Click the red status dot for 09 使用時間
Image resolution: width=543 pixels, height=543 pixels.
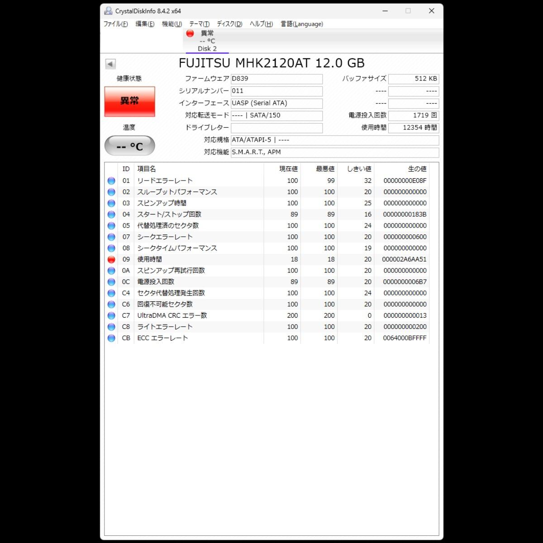[111, 260]
